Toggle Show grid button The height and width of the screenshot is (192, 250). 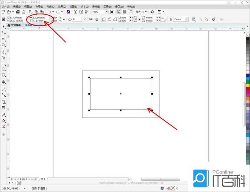coord(125,12)
